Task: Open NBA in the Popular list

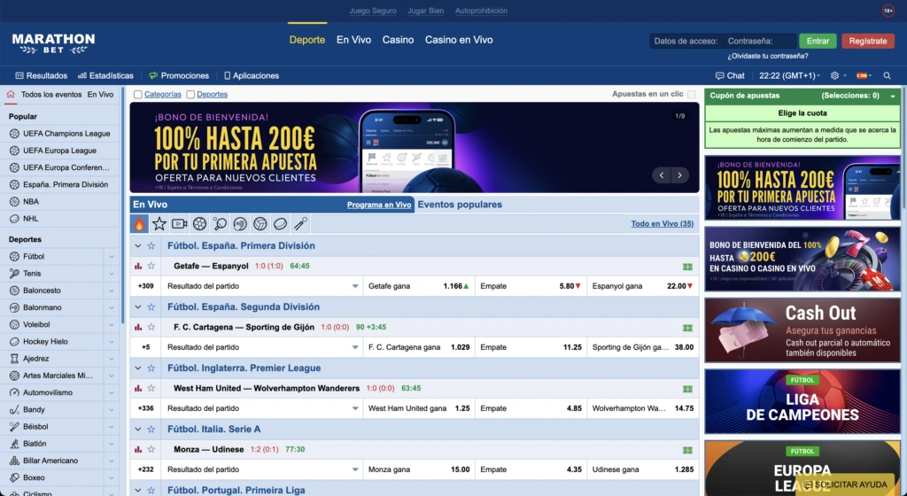Action: point(31,202)
